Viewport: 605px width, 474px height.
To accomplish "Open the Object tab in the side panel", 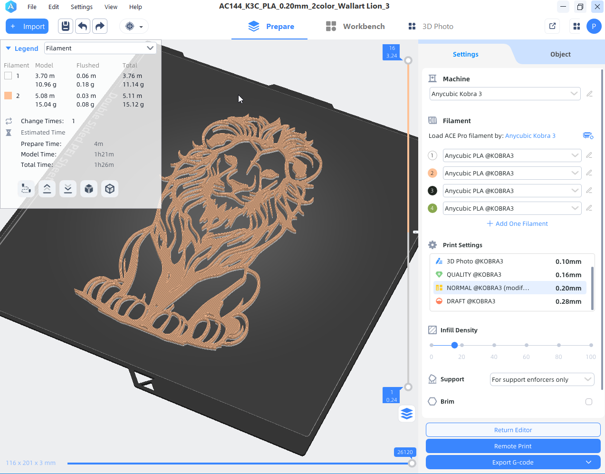I will coord(560,54).
